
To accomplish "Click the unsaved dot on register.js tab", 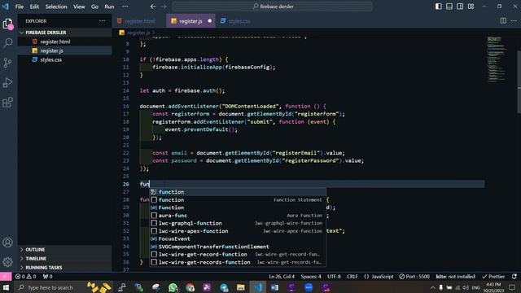I will [210, 21].
